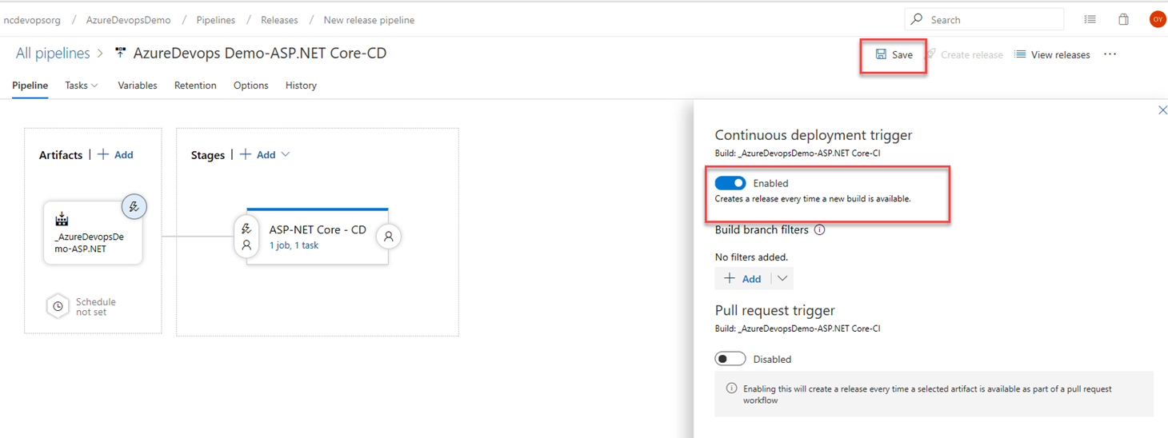Open the Tasks tab dropdown
This screenshot has height=438, width=1168.
click(82, 86)
